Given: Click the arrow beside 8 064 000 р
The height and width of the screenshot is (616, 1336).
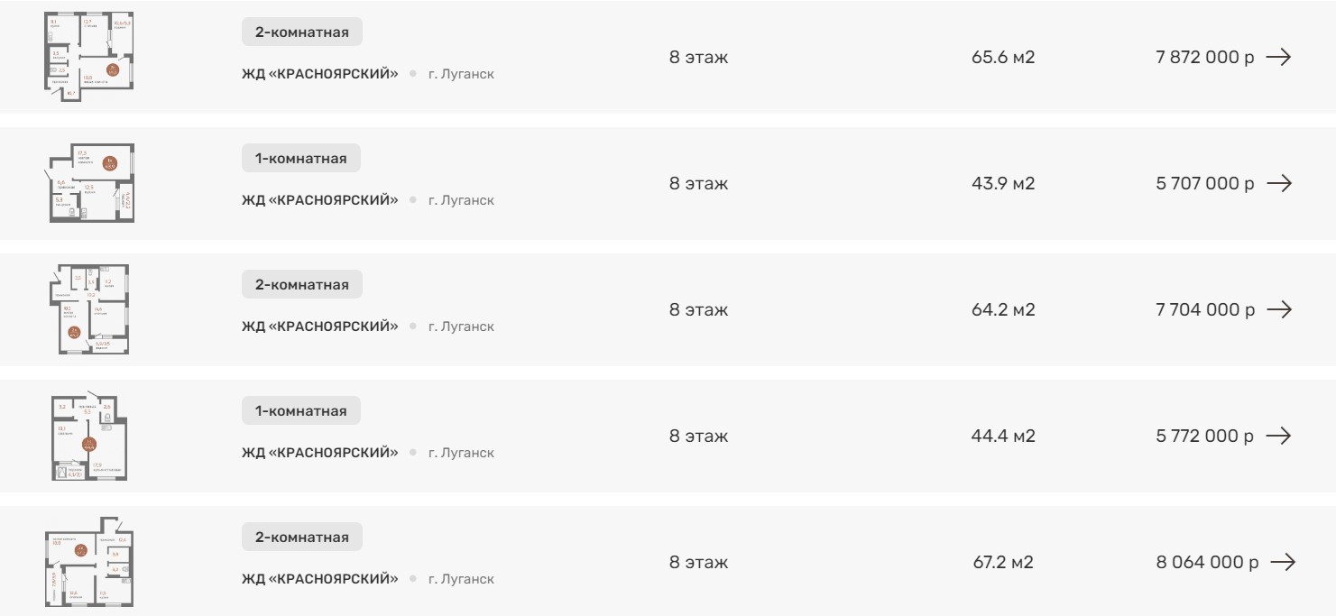Looking at the screenshot, I should tap(1281, 562).
